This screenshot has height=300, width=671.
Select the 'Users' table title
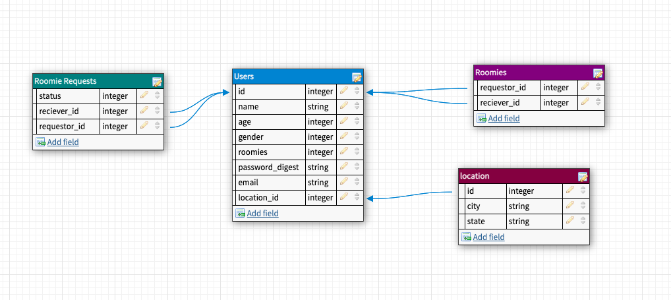pyautogui.click(x=244, y=76)
